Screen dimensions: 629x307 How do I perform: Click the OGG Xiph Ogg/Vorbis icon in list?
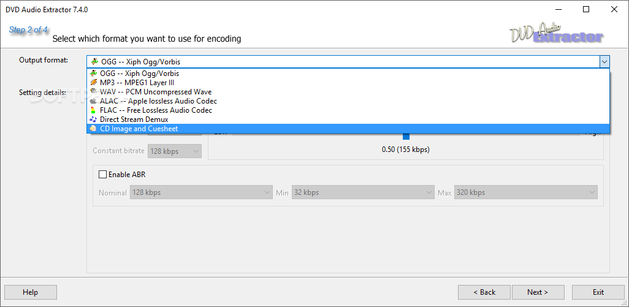[93, 74]
